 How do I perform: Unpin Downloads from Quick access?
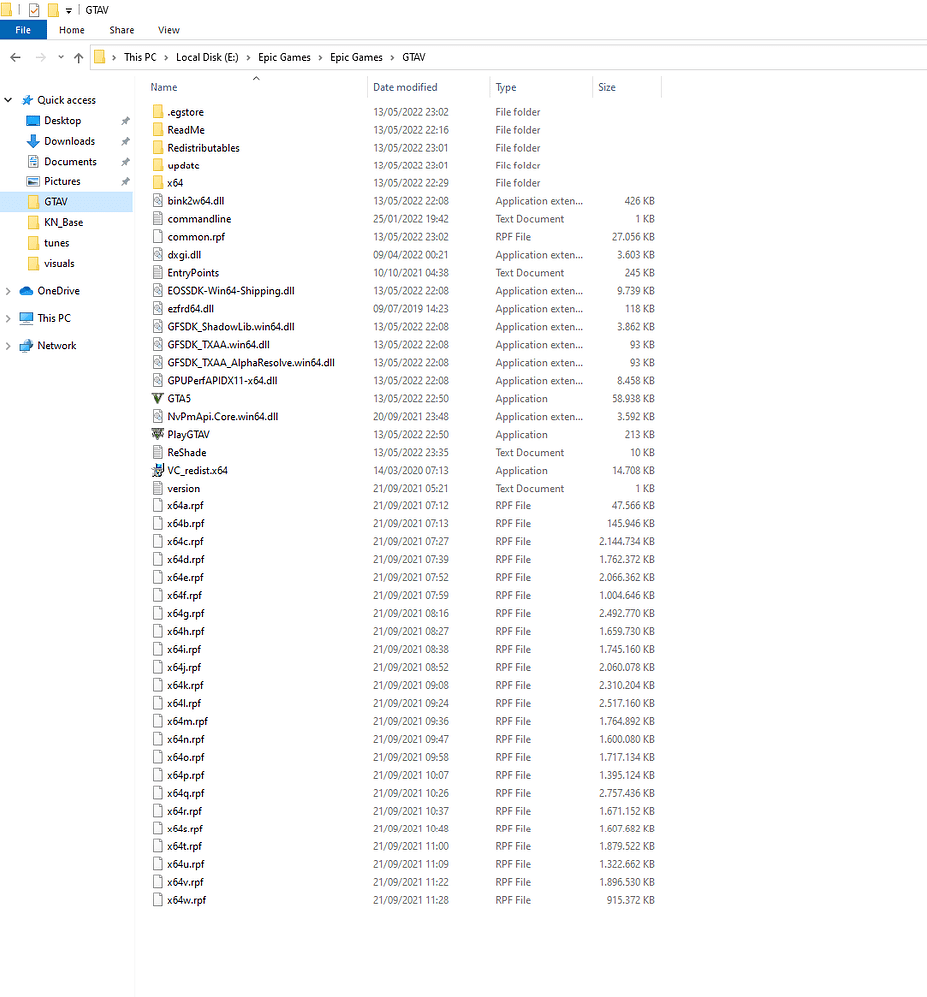[x=127, y=140]
